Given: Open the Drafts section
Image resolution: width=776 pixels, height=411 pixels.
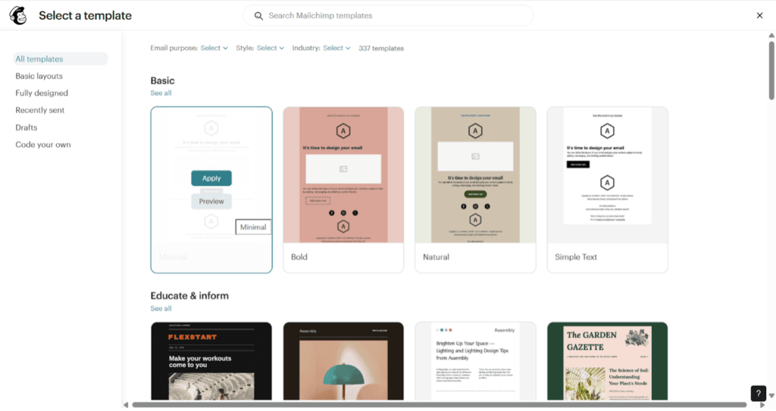Looking at the screenshot, I should tap(27, 127).
